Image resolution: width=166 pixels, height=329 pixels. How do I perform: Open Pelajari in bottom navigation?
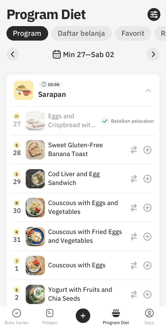[50, 317]
